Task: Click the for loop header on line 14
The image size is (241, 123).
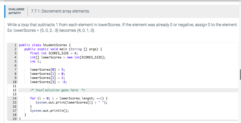Action: click(69, 98)
